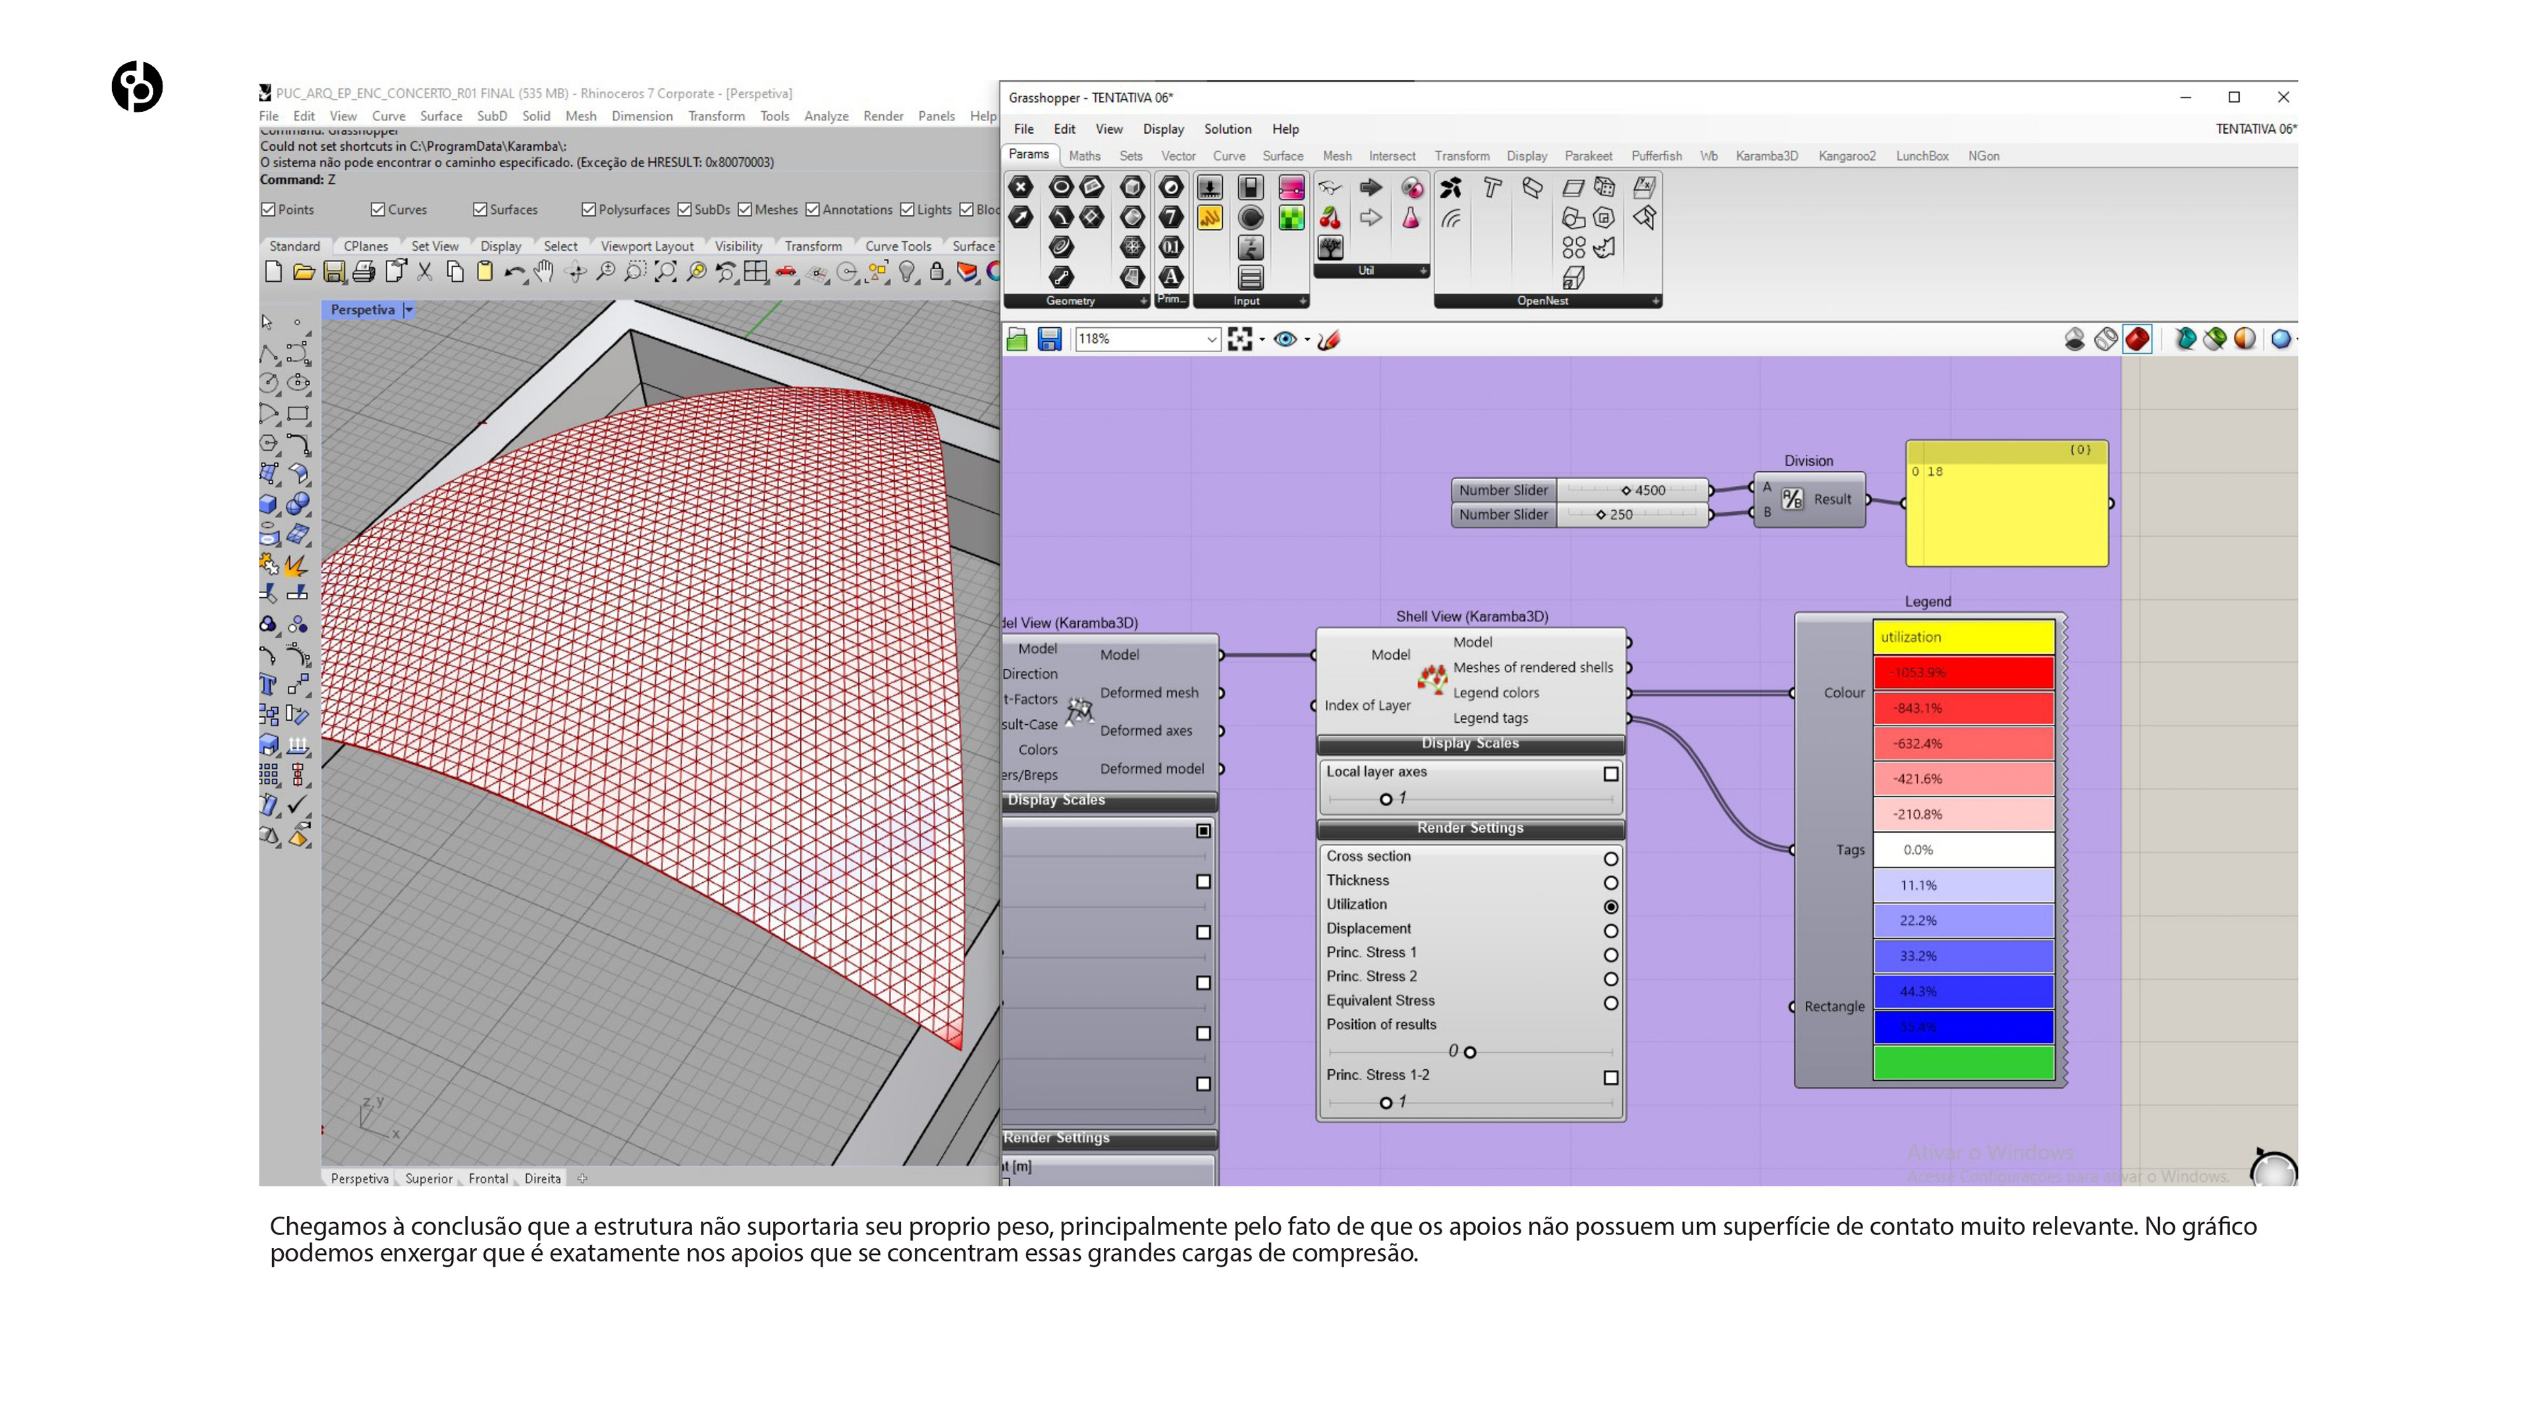This screenshot has height=1422, width=2529.
Task: Open the Solution menu in Grasshopper
Action: 1227,128
